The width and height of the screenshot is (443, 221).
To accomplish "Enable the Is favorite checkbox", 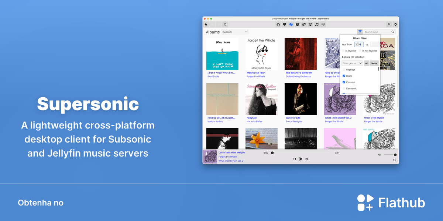I will [x=343, y=51].
